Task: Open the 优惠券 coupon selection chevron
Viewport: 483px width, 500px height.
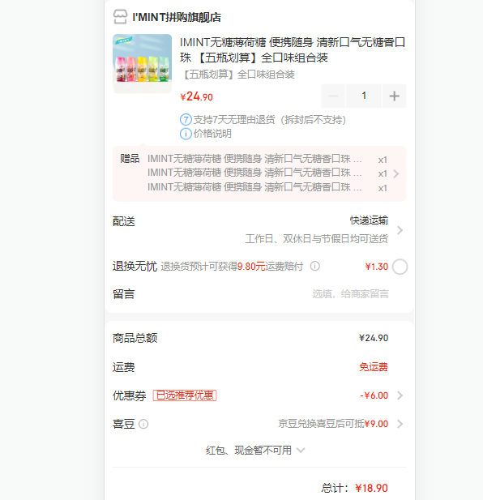Action: [x=400, y=395]
